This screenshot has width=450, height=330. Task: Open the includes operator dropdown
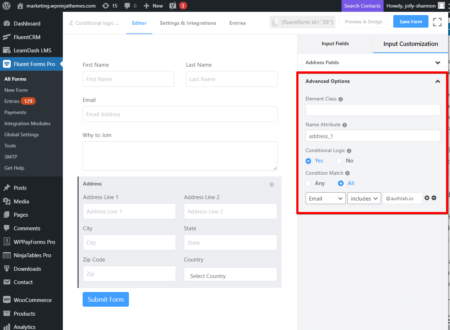(364, 198)
